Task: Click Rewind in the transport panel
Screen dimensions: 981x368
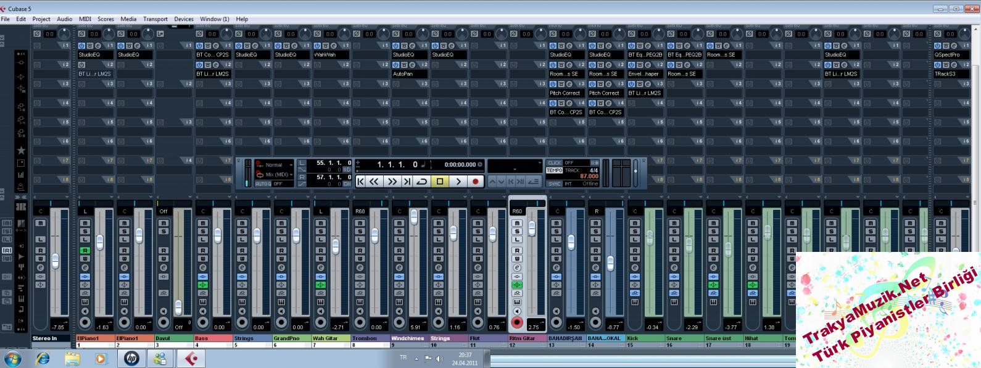Action: click(375, 182)
